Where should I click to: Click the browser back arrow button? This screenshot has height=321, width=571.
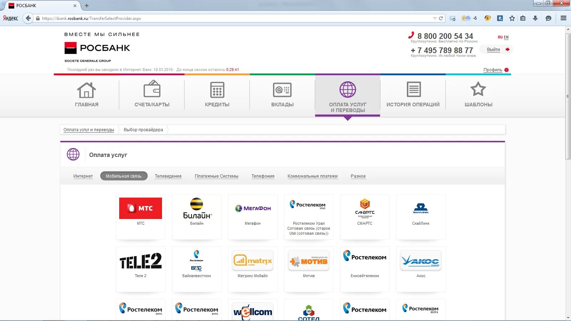28,18
